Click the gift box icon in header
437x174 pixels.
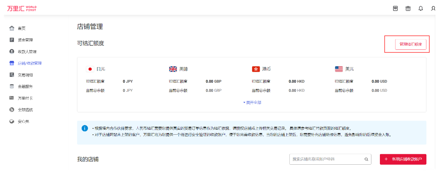coord(408,8)
